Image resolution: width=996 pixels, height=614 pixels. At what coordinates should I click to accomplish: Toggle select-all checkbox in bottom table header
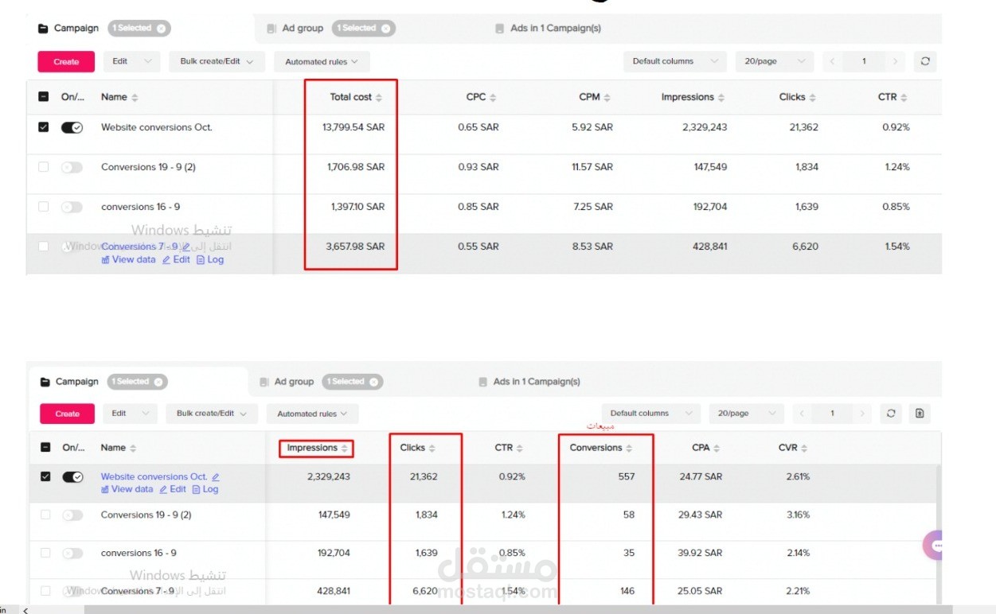point(45,448)
